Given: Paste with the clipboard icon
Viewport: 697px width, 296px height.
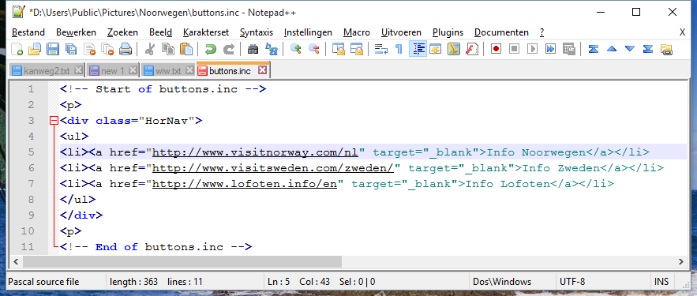Looking at the screenshot, I should point(185,48).
